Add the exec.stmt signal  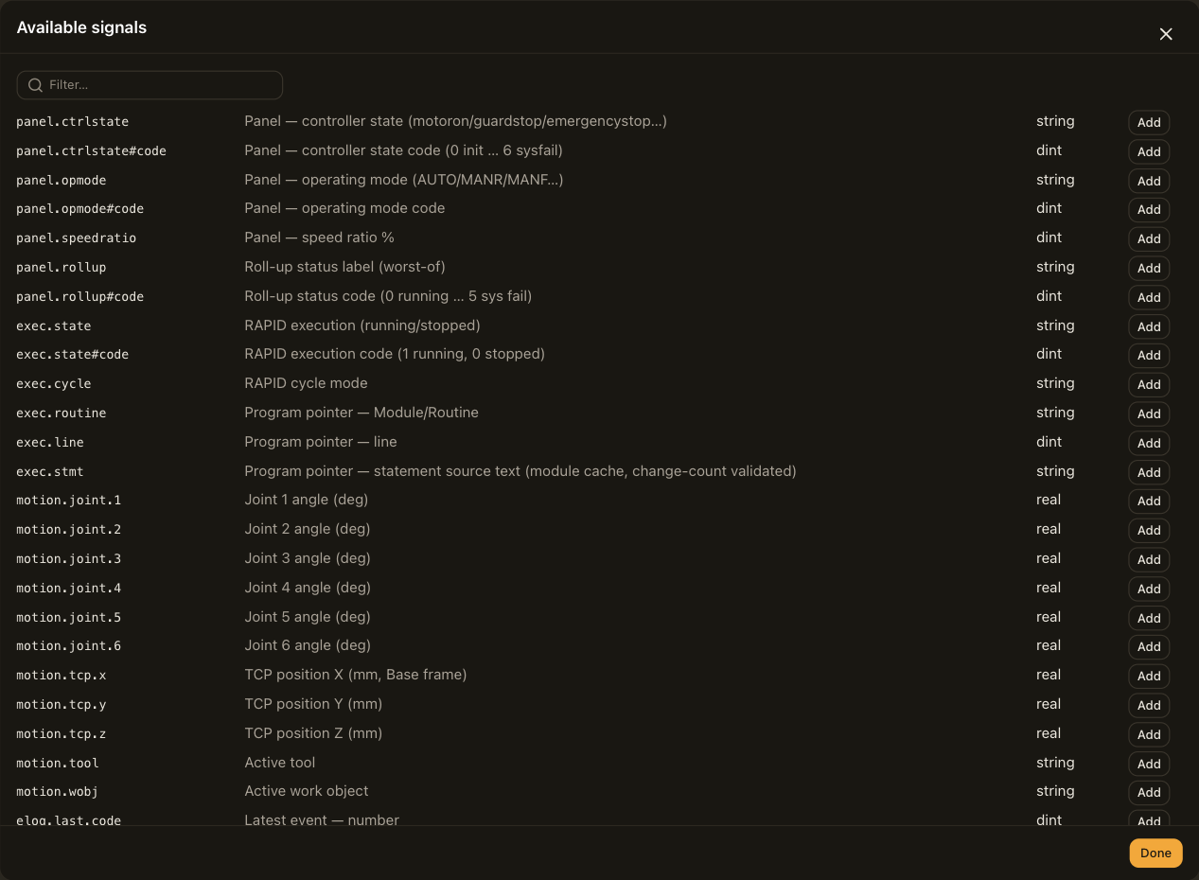click(1149, 472)
